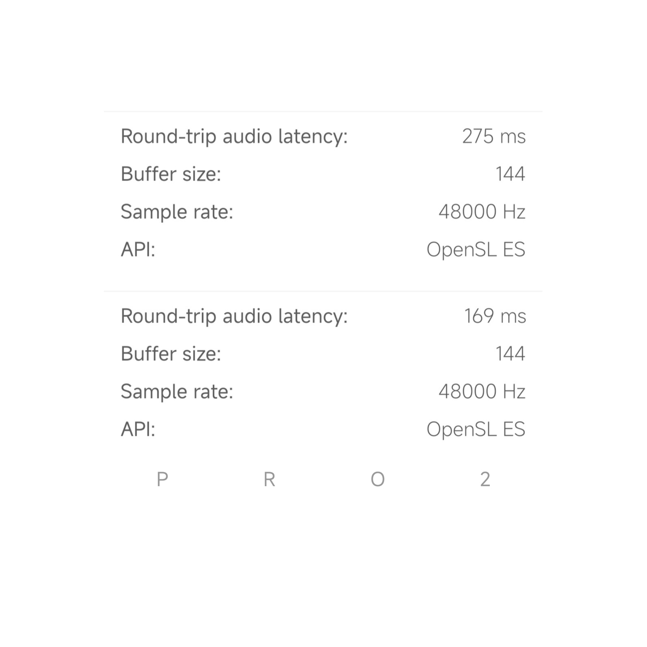
Task: Click the first Sample rate label
Action: (177, 212)
